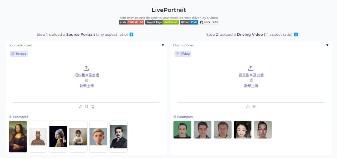This screenshot has height=158, width=337.
Task: Click the LivePortrait page title
Action: [x=169, y=10]
